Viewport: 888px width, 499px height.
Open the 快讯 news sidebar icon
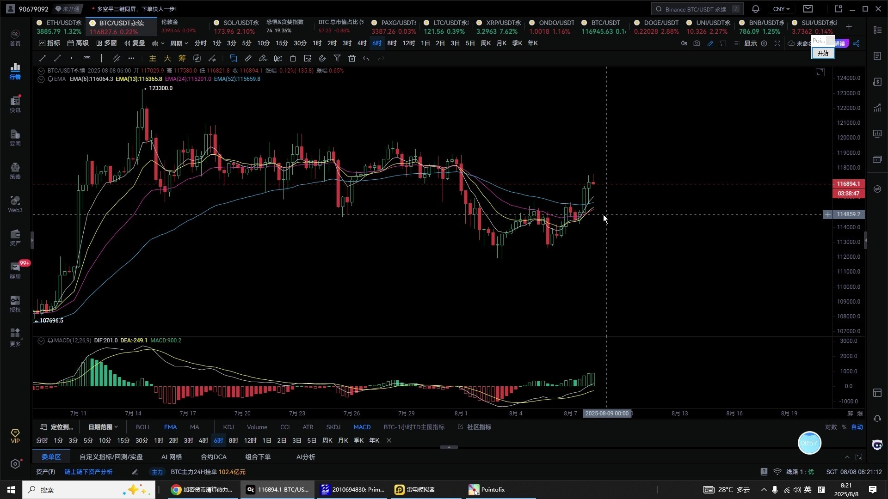[15, 103]
